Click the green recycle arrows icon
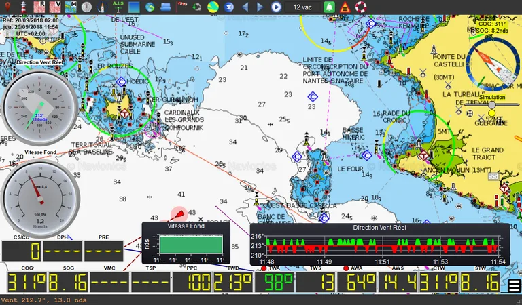This screenshot has width=522, height=305. (x=197, y=7)
